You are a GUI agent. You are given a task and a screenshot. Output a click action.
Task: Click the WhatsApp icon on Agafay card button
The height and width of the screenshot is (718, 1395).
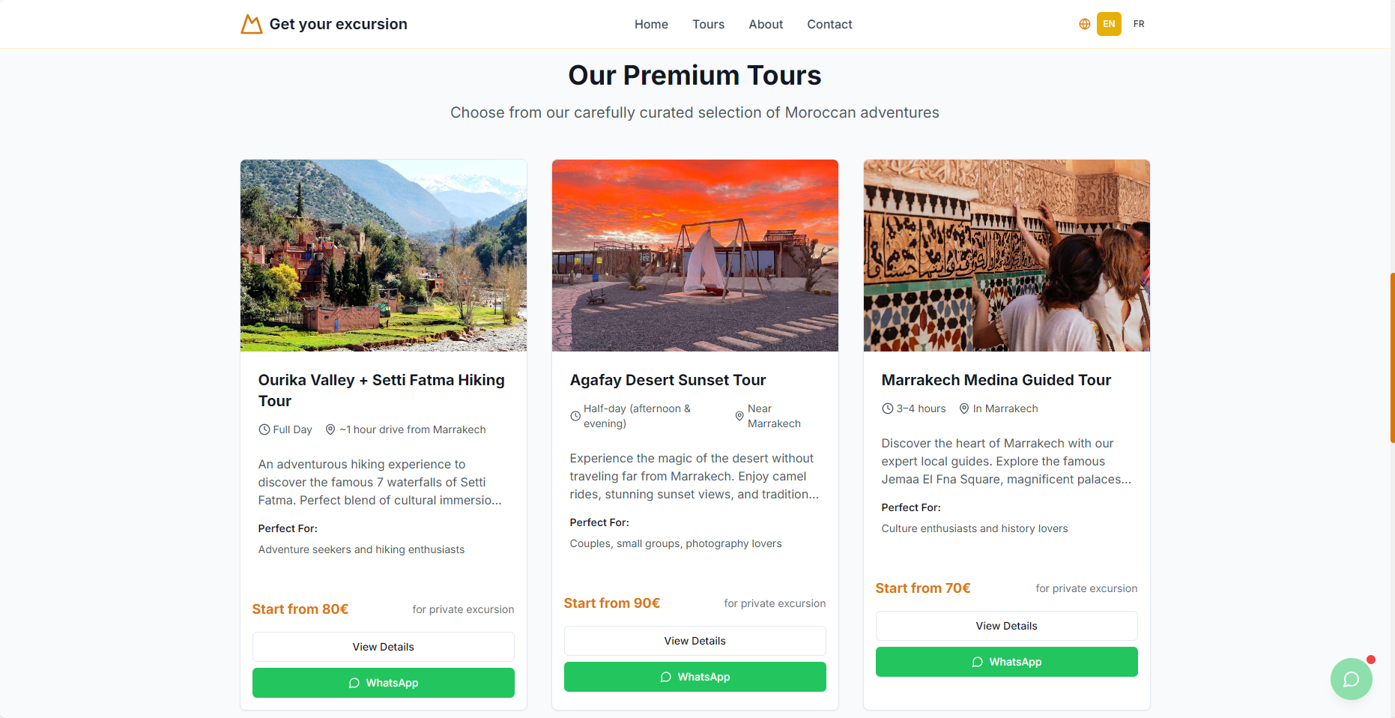(665, 677)
